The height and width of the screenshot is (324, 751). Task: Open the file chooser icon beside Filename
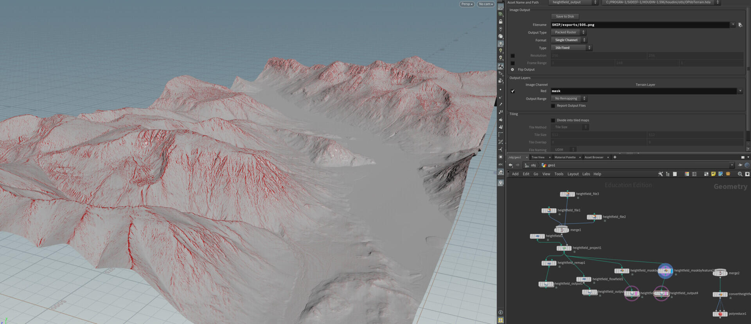point(740,25)
